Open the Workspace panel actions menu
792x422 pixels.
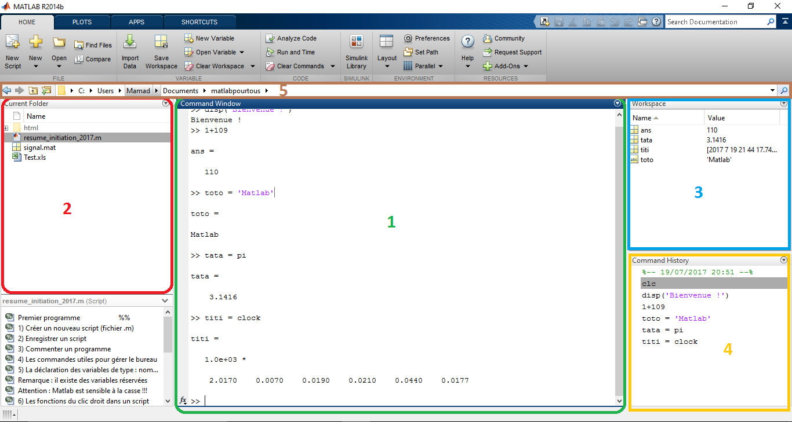[x=783, y=104]
